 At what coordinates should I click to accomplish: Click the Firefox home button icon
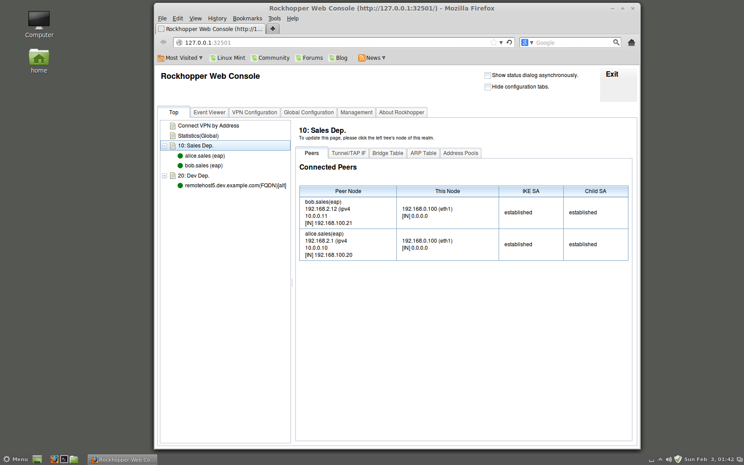pos(631,43)
